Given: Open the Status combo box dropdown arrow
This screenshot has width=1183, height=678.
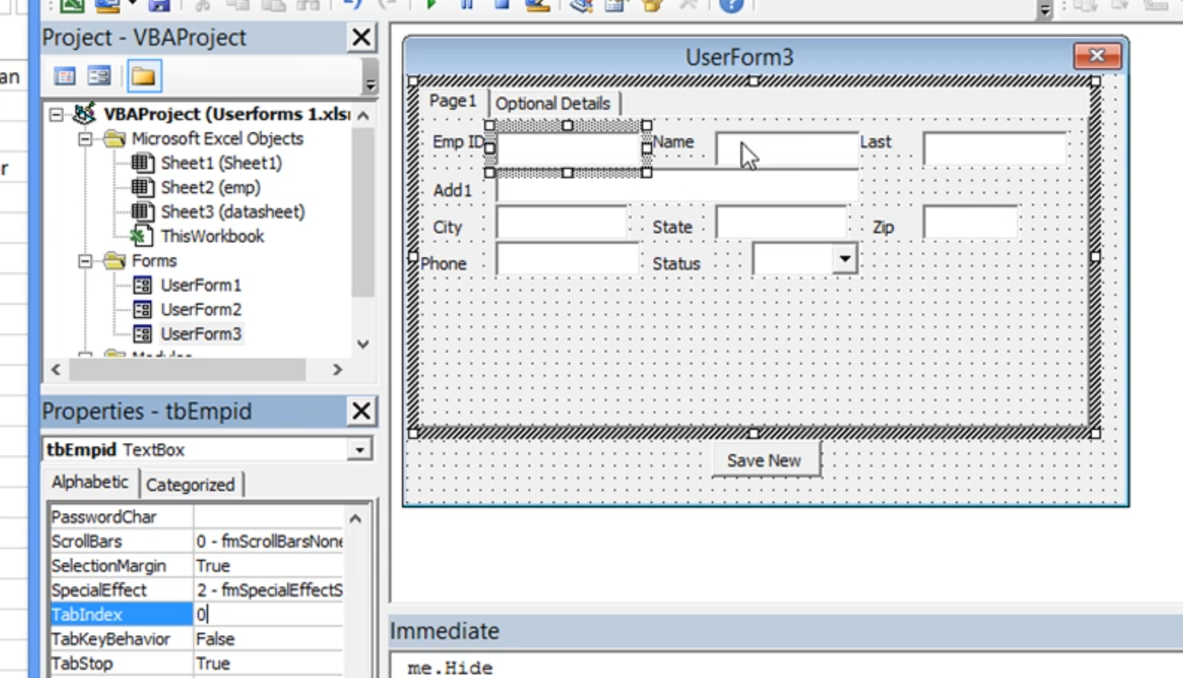Looking at the screenshot, I should 845,258.
